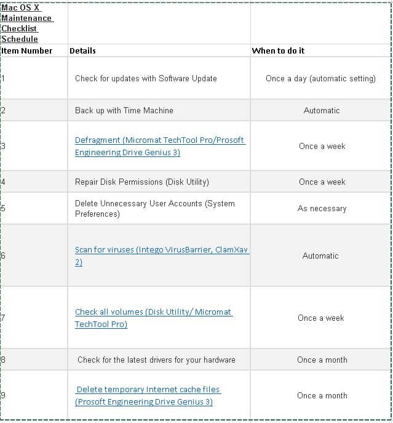Select Once a week beside Repair Disk Permissions
The height and width of the screenshot is (423, 393).
[322, 182]
